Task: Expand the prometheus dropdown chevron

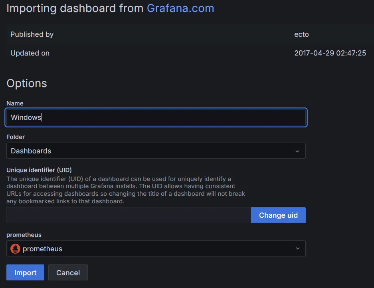Action: [x=298, y=248]
